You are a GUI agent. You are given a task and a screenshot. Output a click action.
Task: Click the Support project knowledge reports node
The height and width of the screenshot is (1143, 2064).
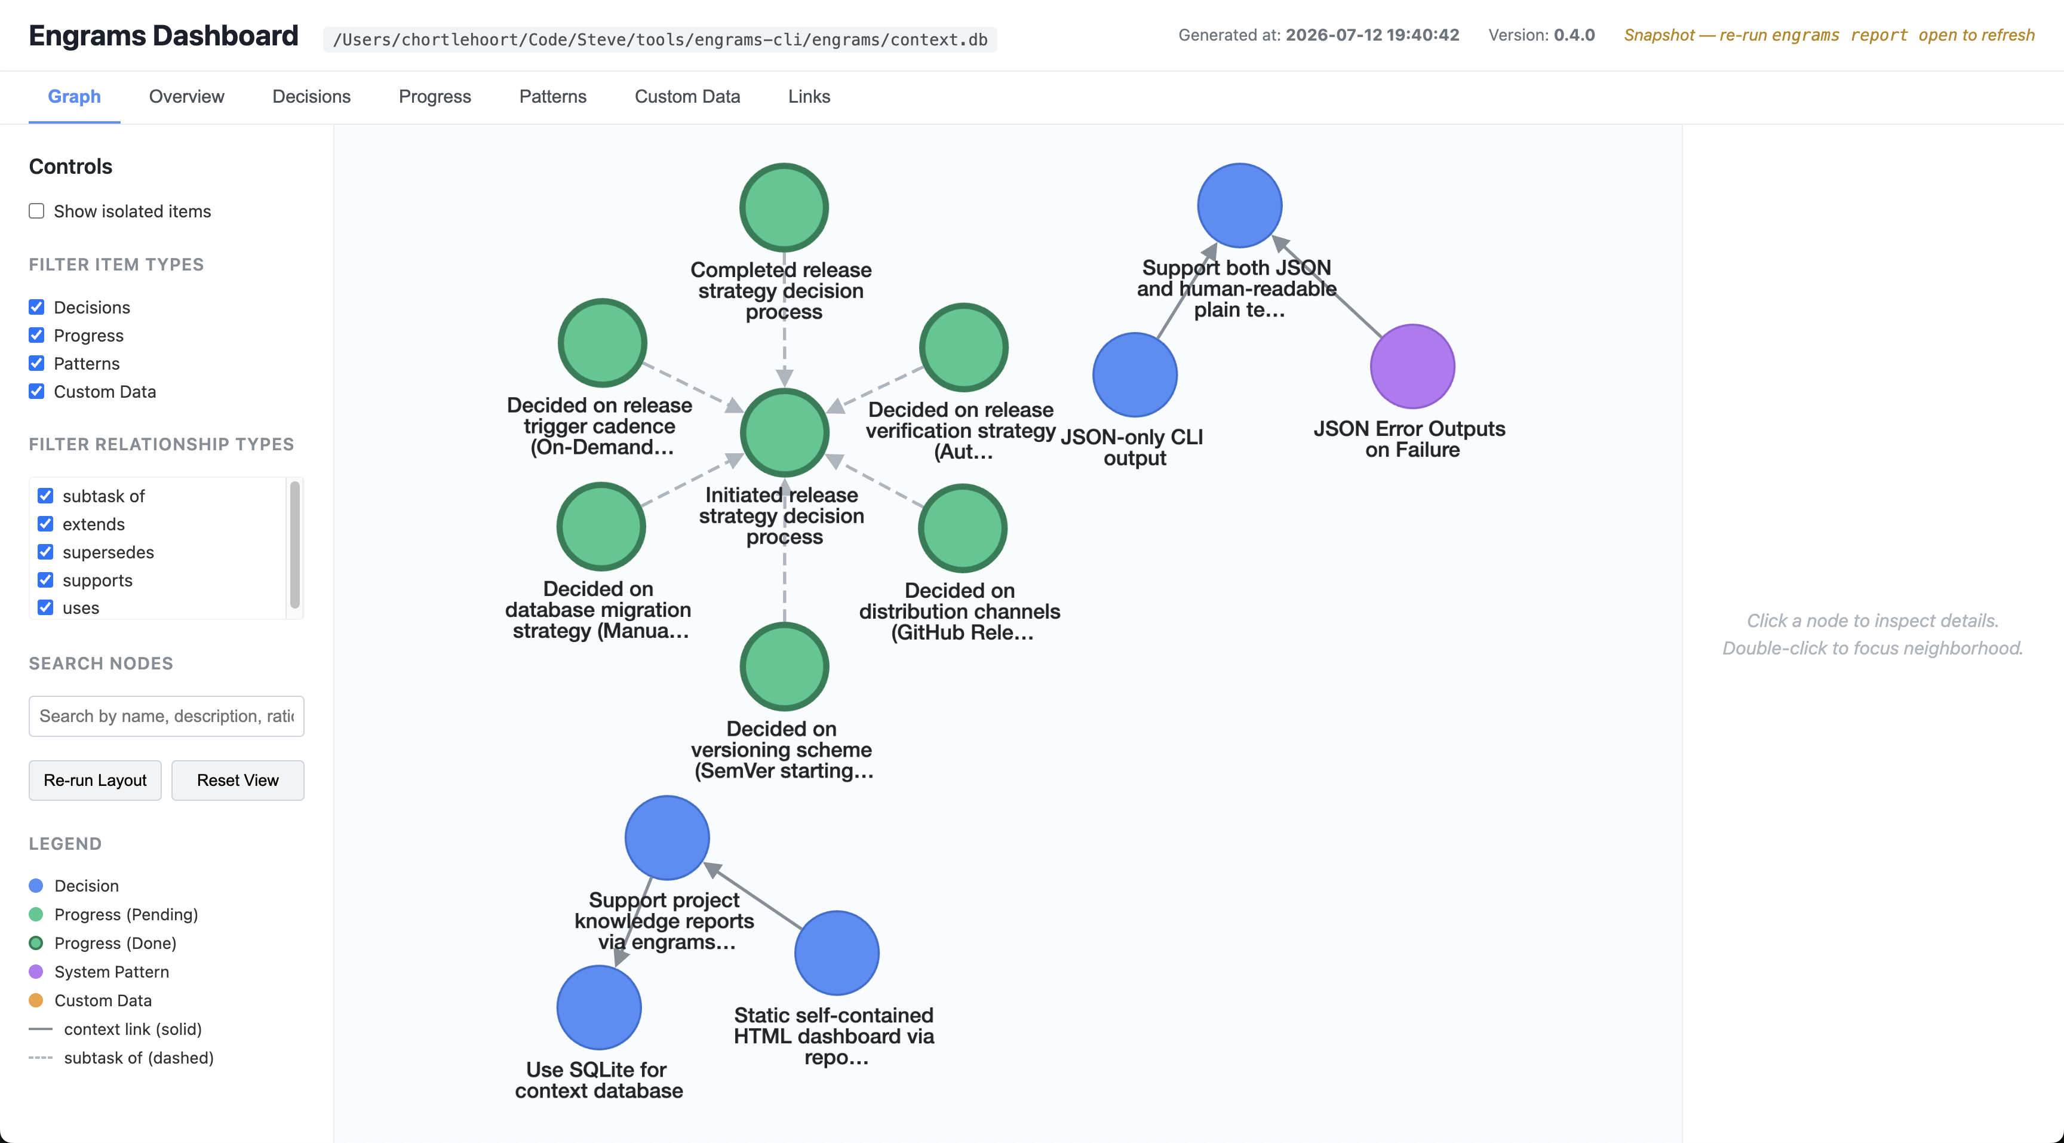[666, 837]
